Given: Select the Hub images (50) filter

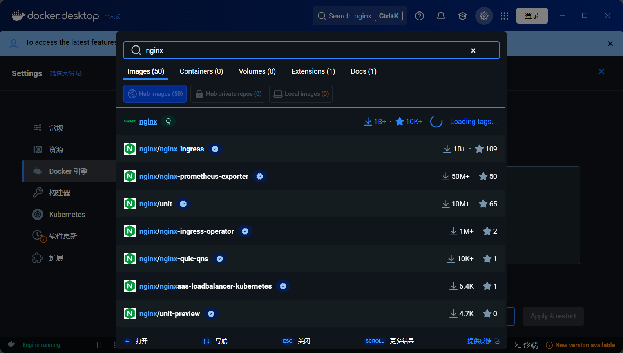Looking at the screenshot, I should tap(155, 94).
